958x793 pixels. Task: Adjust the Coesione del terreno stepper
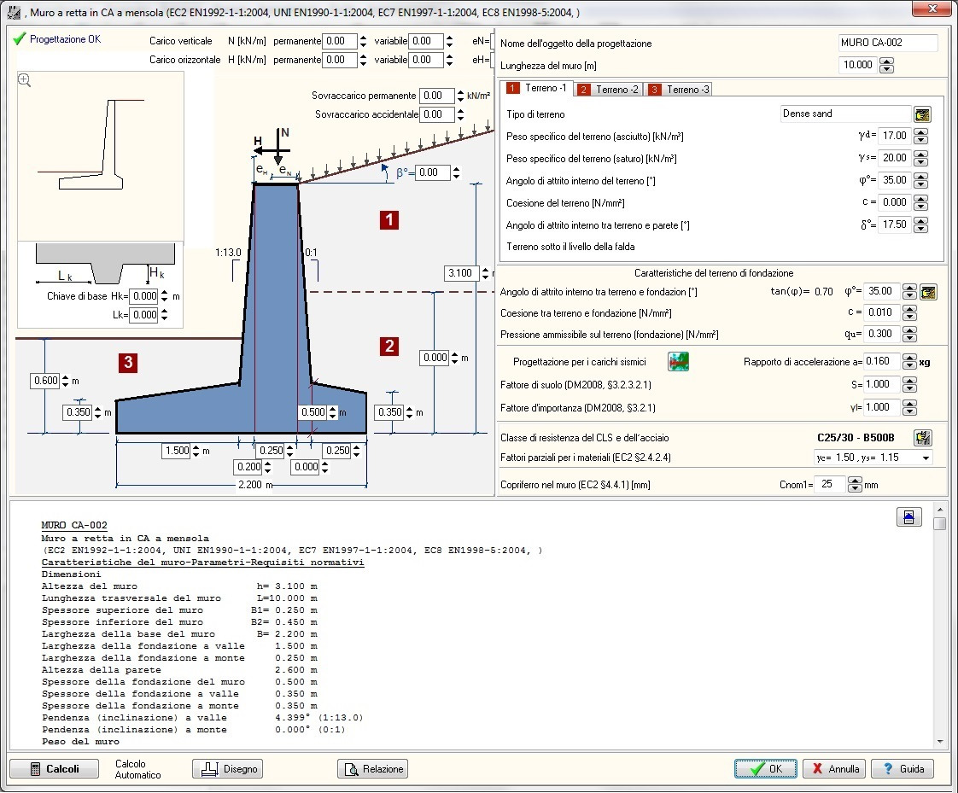click(x=920, y=203)
